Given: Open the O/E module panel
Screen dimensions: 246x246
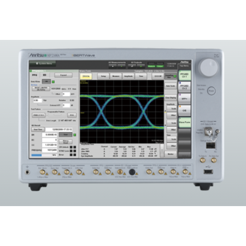Looking at the screenshot, I should tap(184, 110).
